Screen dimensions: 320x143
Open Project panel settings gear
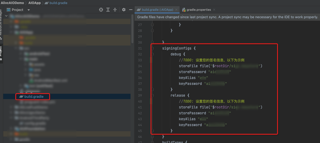[124, 10]
